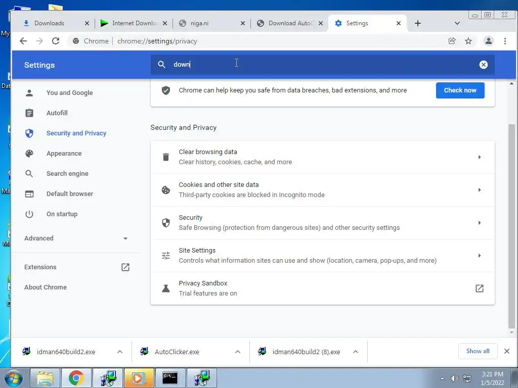
Task: Expand the Security row arrow
Action: point(480,223)
